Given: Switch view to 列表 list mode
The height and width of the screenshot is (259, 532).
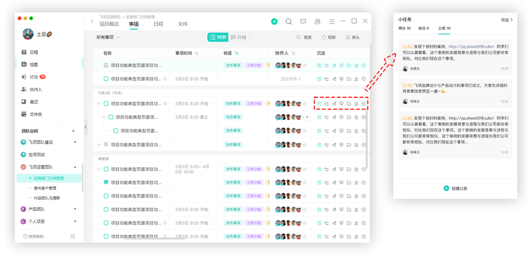Looking at the screenshot, I should tap(218, 37).
